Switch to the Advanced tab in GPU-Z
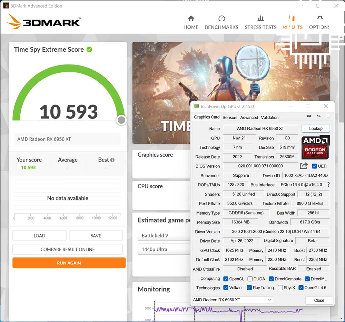 (x=249, y=117)
